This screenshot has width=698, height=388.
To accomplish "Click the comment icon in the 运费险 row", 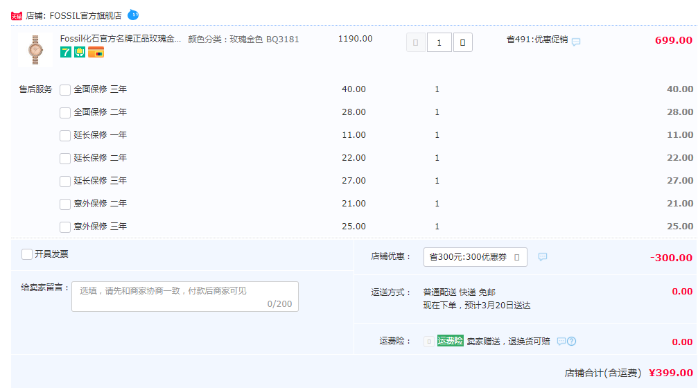I will (561, 342).
